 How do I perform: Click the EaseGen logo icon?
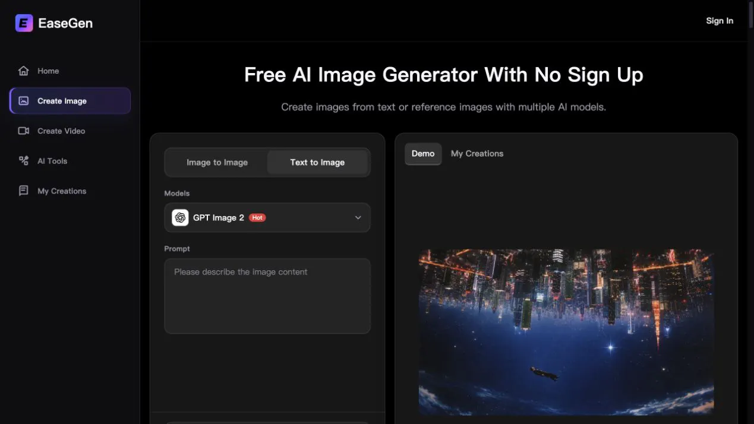pos(24,23)
